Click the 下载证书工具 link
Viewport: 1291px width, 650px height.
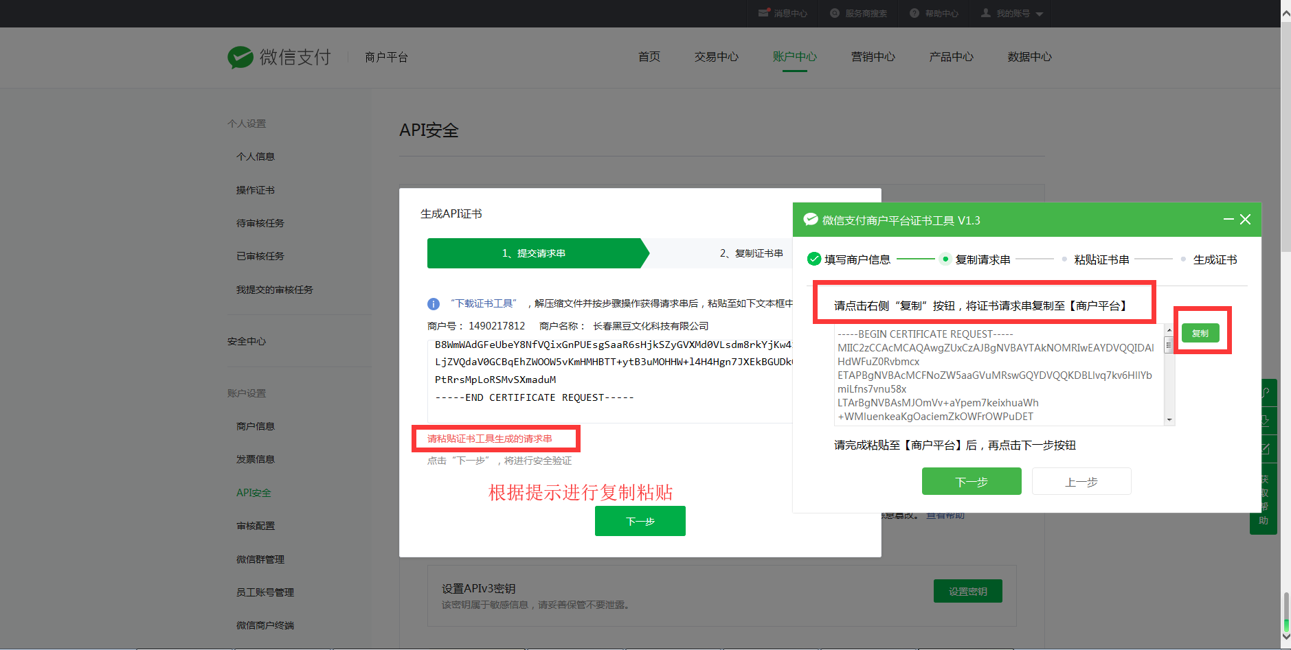(484, 303)
